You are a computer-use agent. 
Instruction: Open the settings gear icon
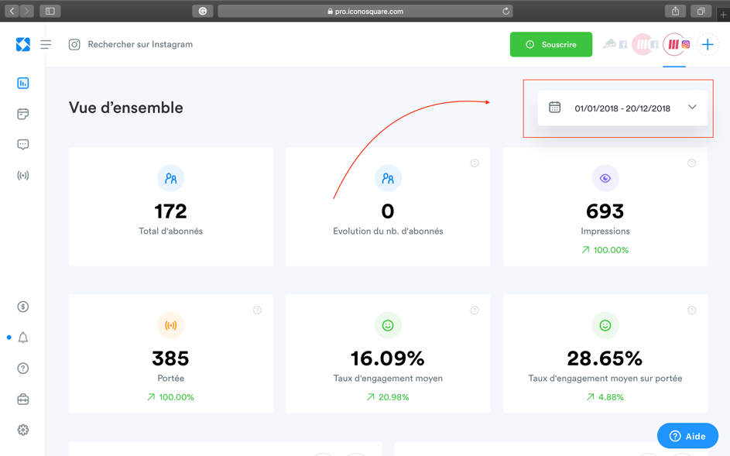click(x=22, y=430)
